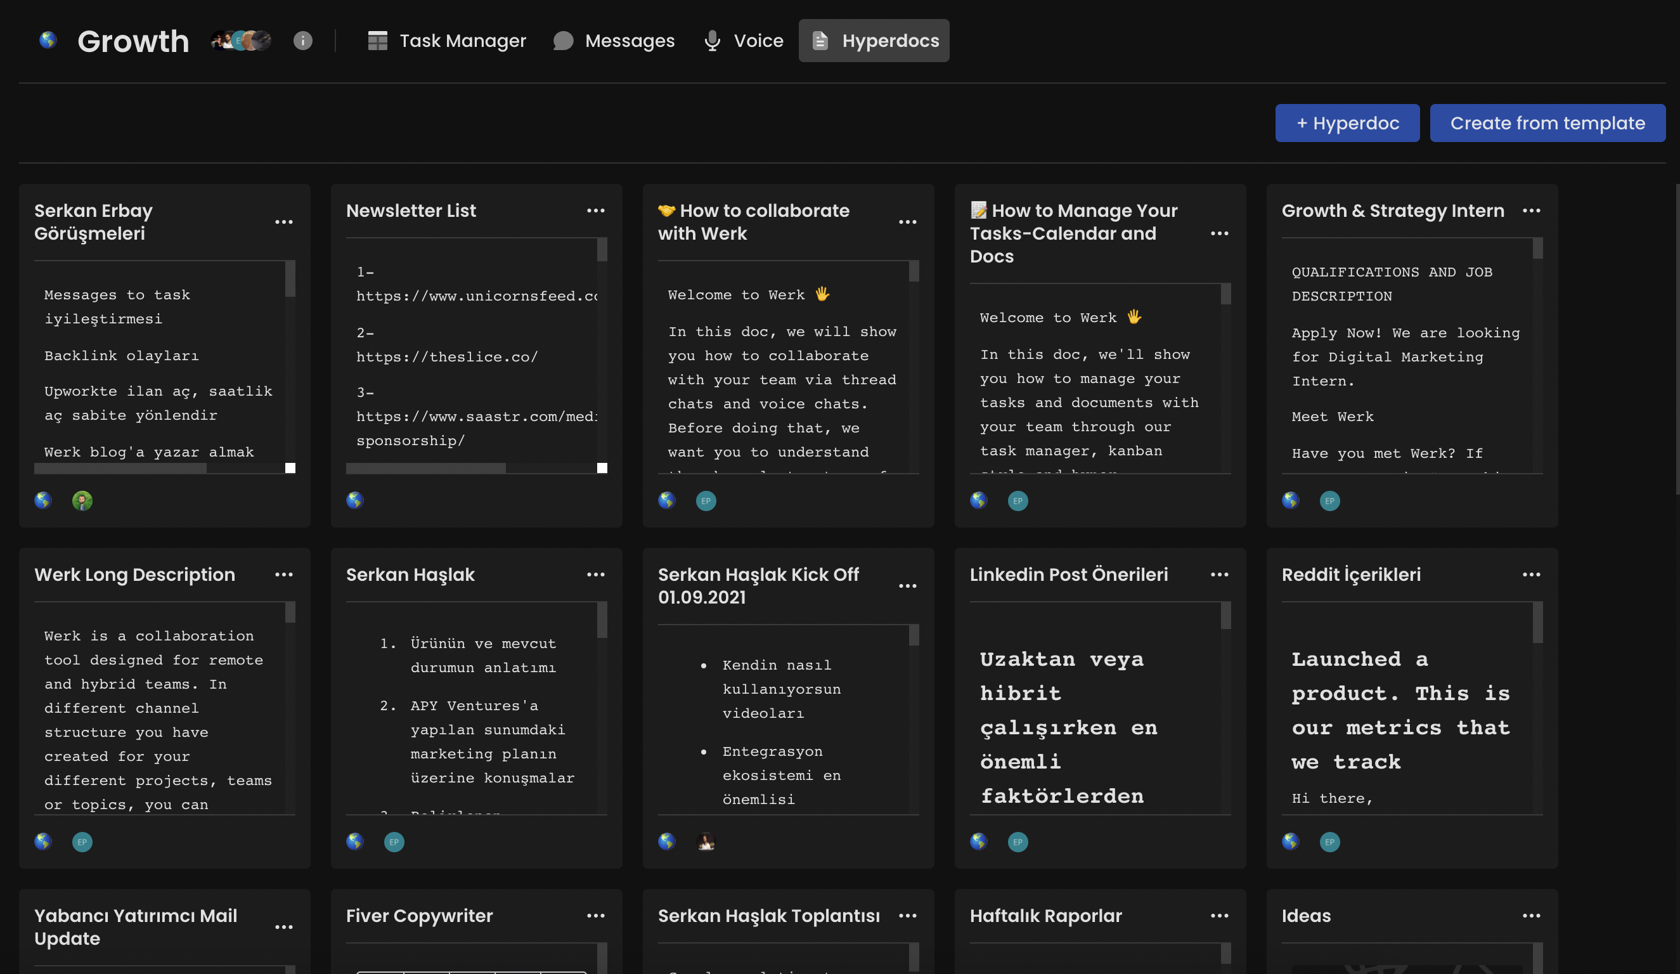Click the Growth workspace globe icon
1680x974 pixels.
[48, 41]
